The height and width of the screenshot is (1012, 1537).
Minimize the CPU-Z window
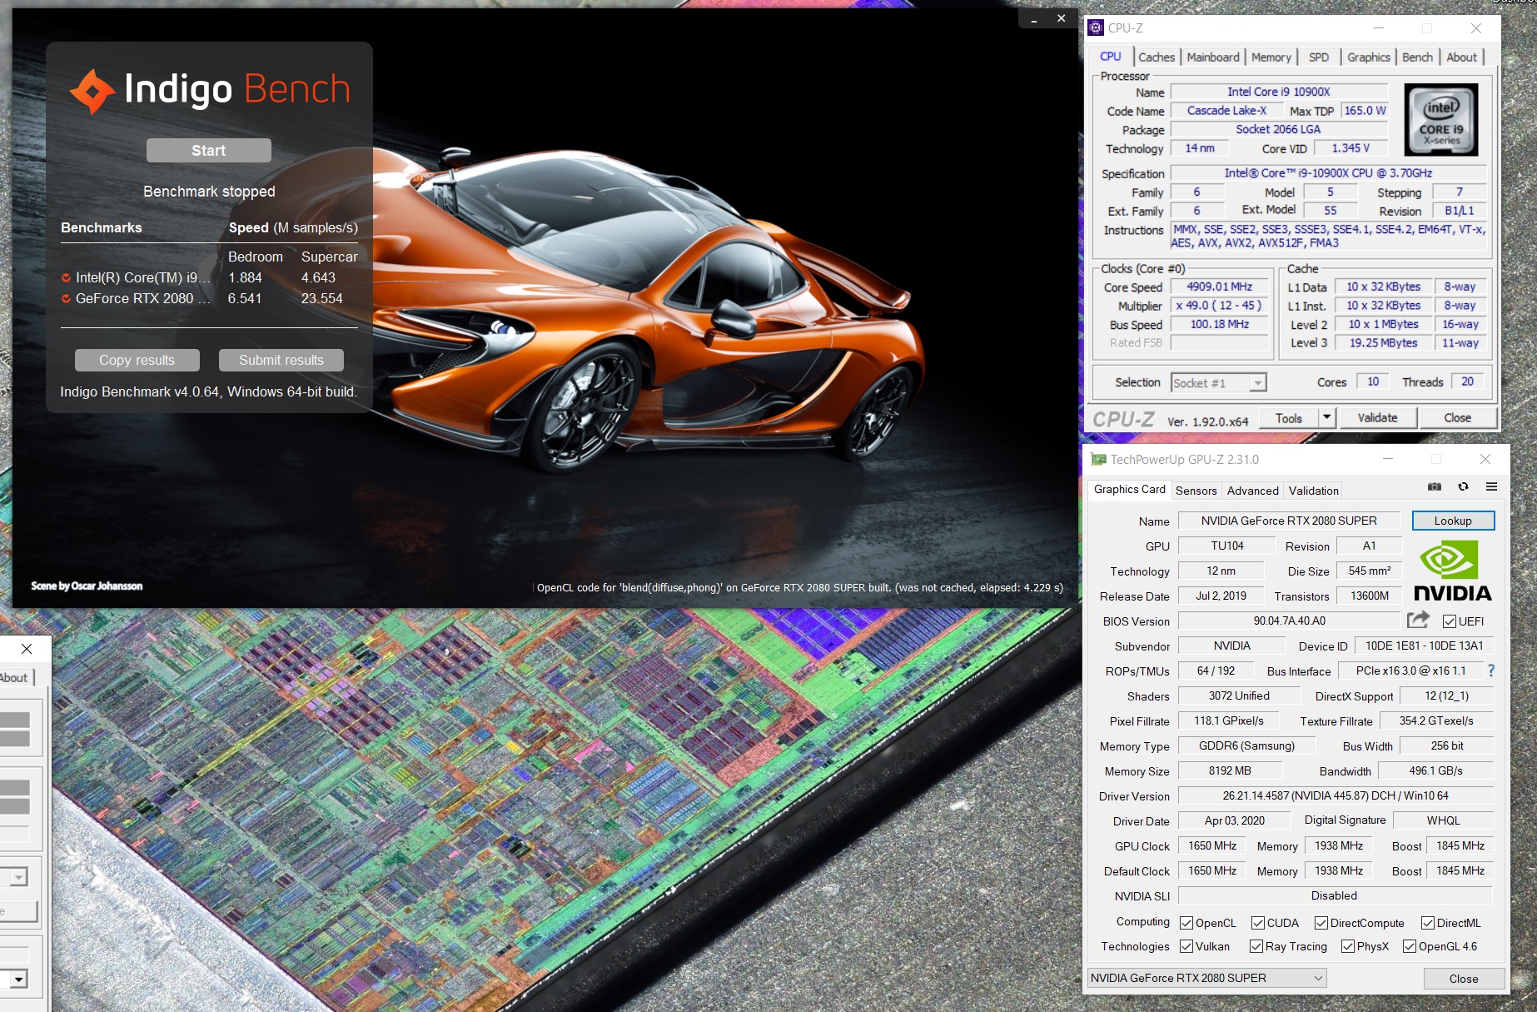coord(1378,28)
